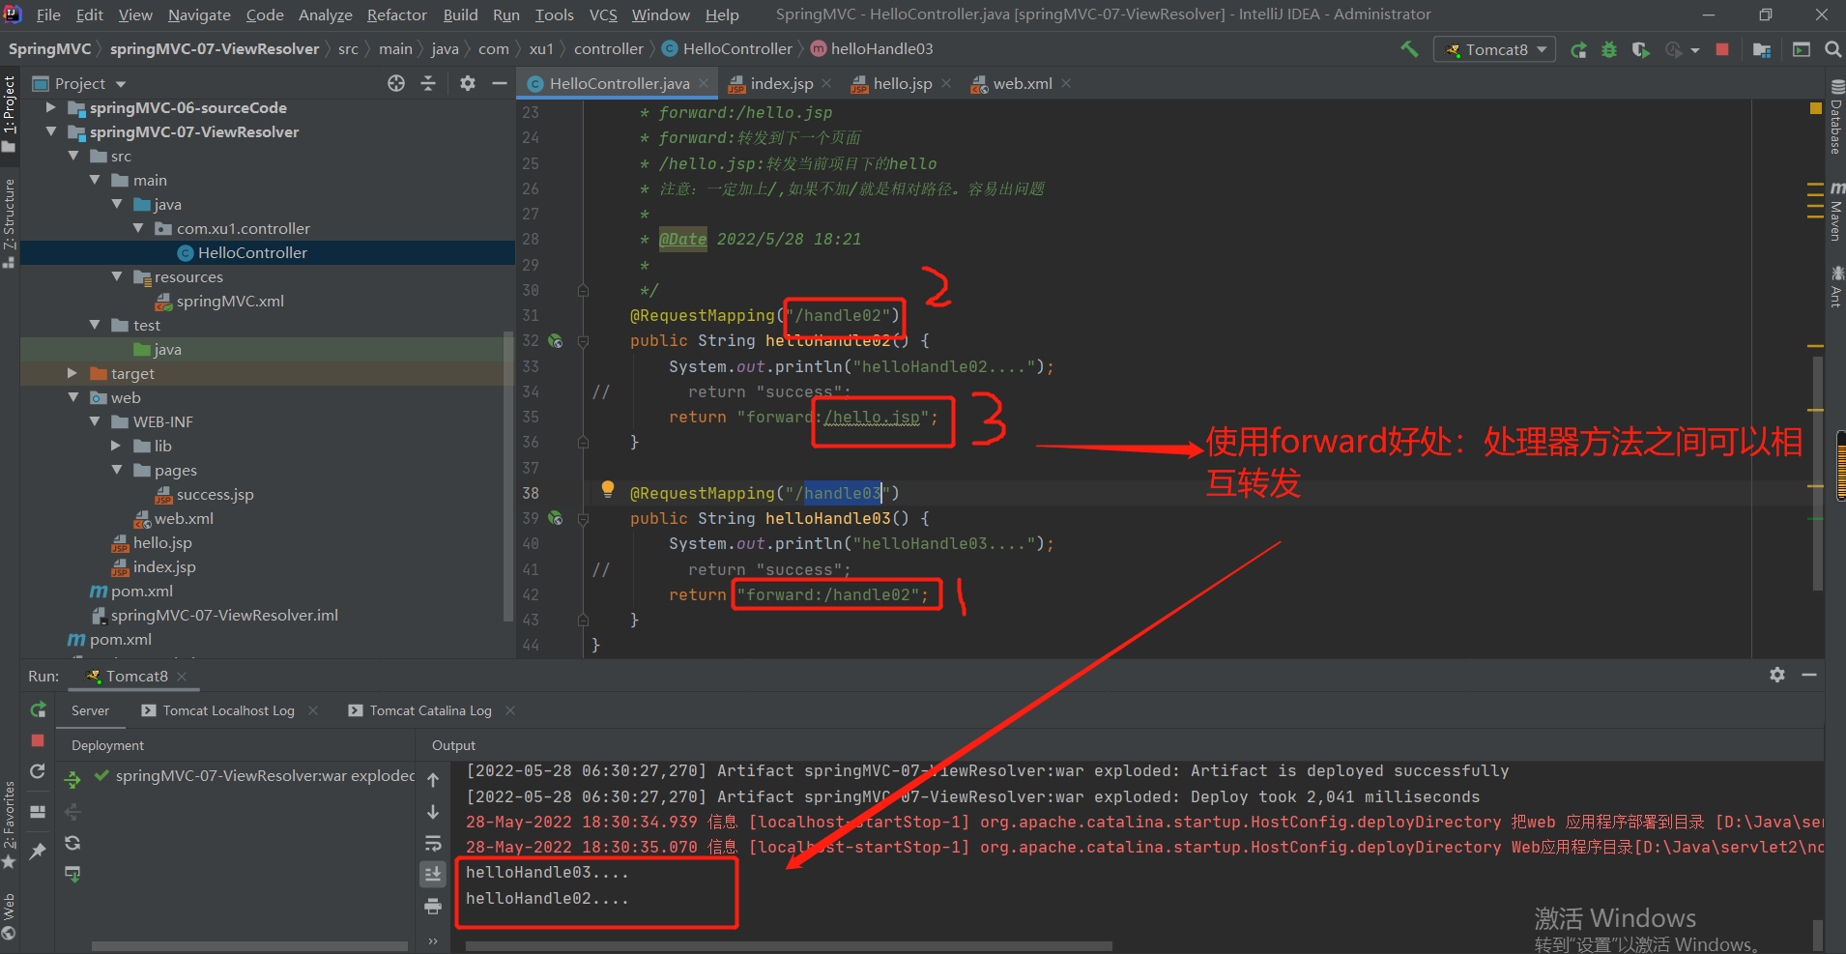Open Project Structure from toolbar
The height and width of the screenshot is (954, 1846).
(1762, 49)
